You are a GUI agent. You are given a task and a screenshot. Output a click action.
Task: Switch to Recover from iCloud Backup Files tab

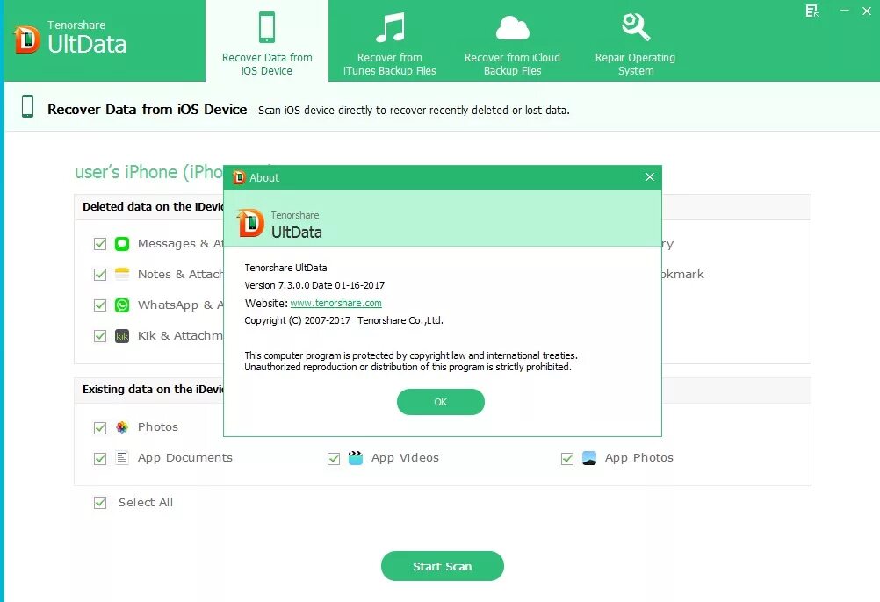point(512,41)
